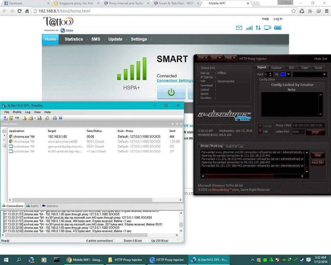
Task: Switch to Traffic tab in Proxifier
Action: (33, 206)
